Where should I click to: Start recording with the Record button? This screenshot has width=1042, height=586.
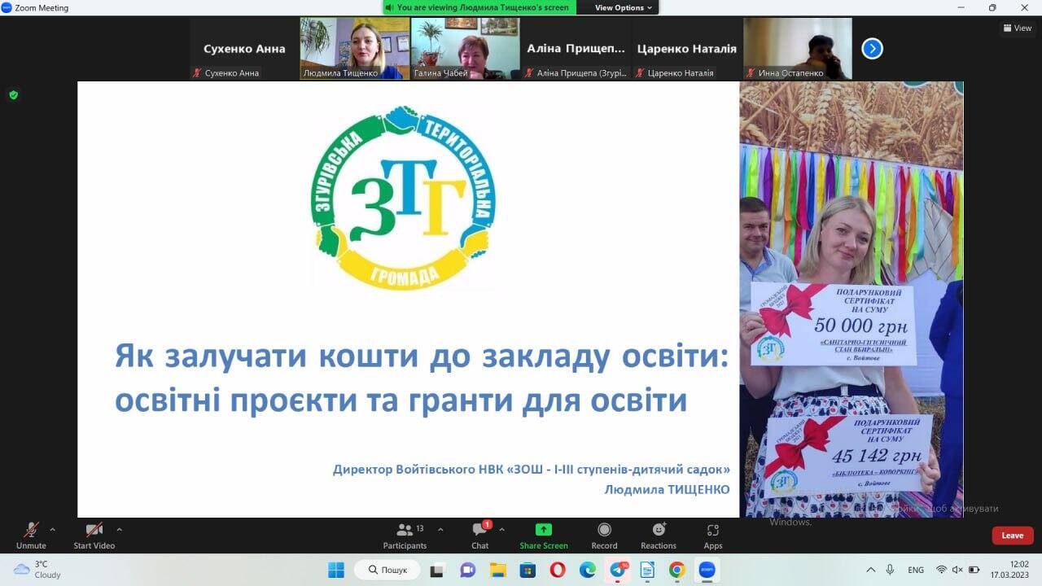tap(604, 536)
